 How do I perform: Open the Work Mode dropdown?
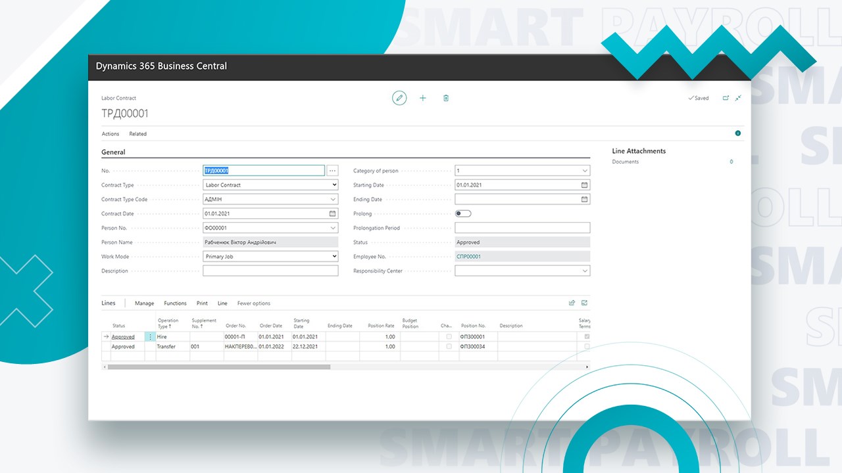tap(270, 257)
